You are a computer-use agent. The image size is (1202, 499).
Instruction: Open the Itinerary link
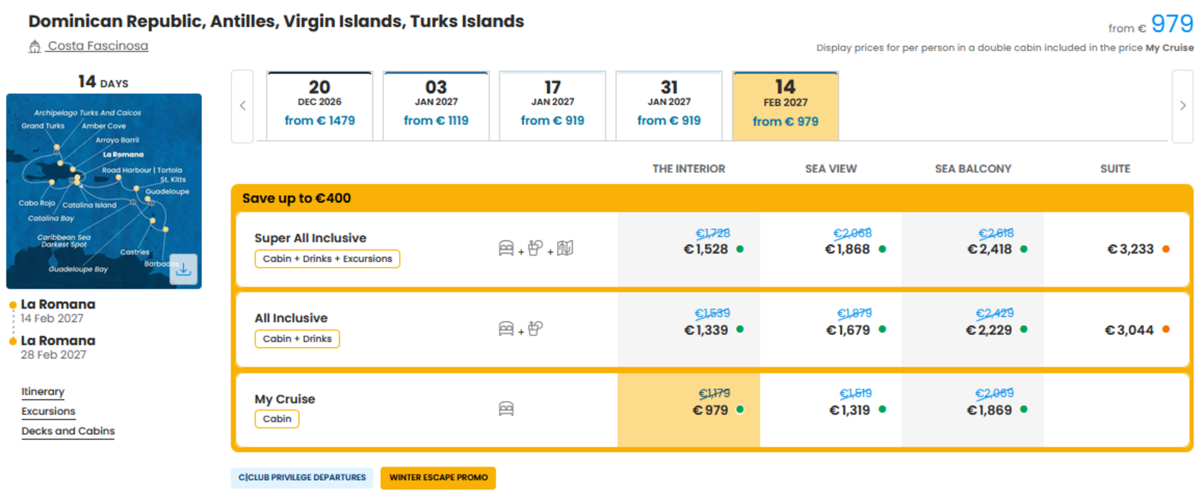click(43, 392)
